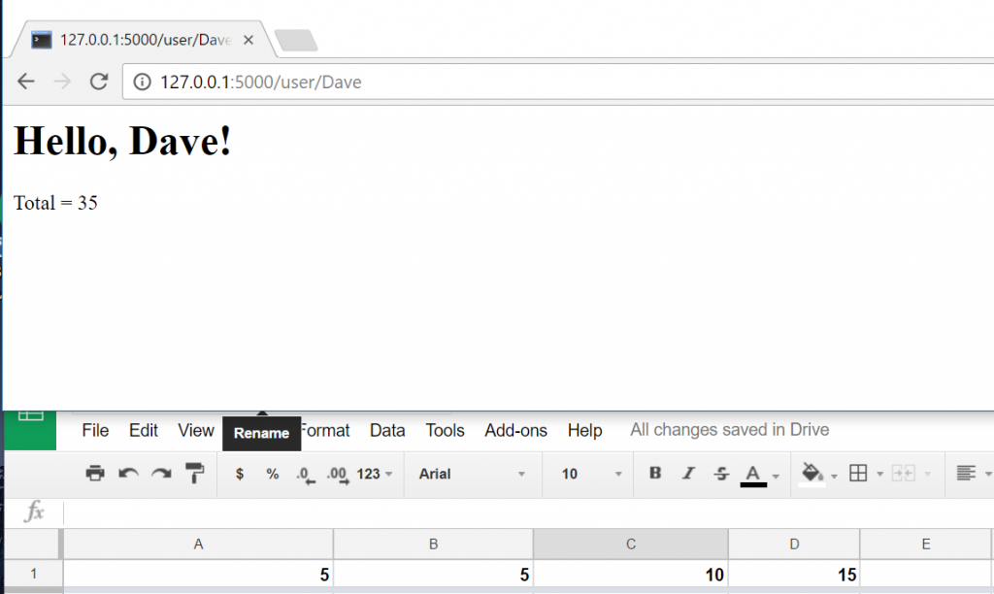Open the Help menu in Sheets
Screen dimensions: 994x594
(584, 430)
